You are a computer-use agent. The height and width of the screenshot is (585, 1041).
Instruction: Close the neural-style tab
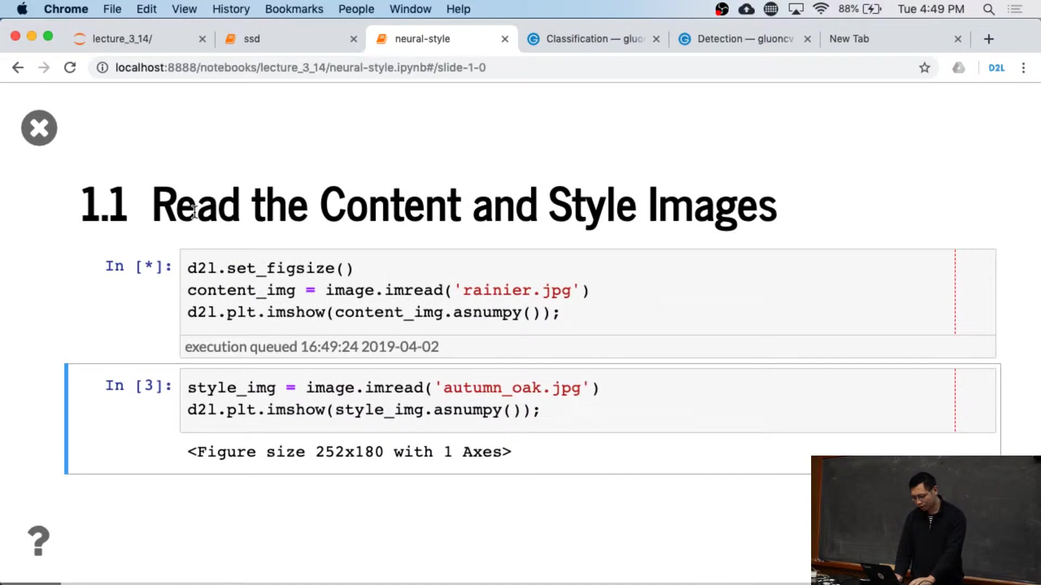pyautogui.click(x=505, y=39)
